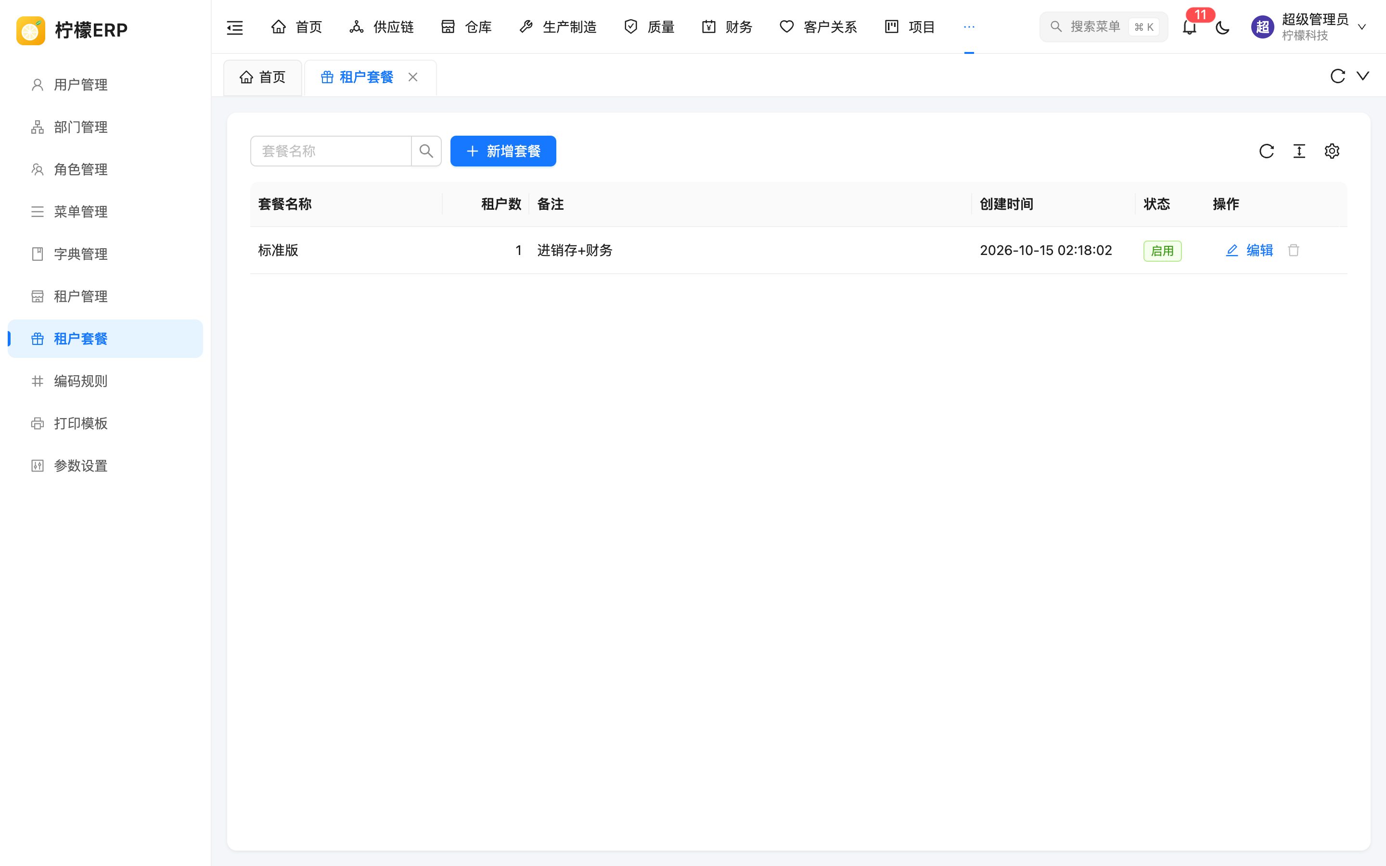Switch to dark mode with moon icon
The height and width of the screenshot is (866, 1386).
[1222, 27]
